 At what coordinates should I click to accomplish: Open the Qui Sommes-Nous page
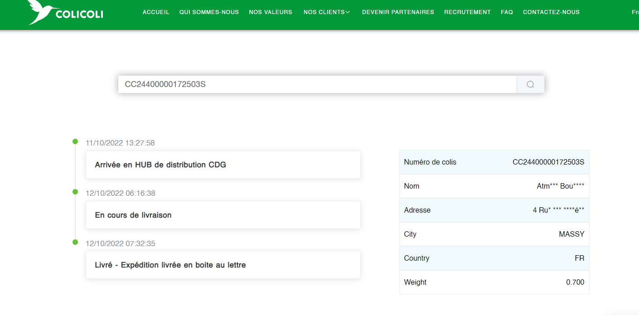click(209, 12)
